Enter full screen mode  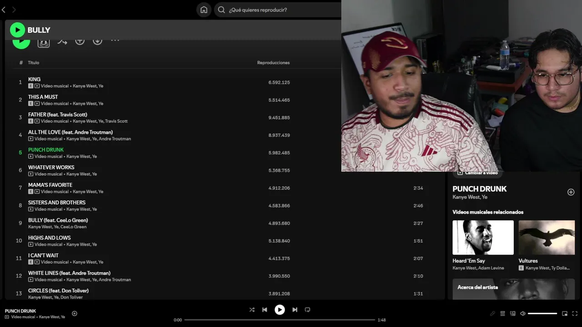575,313
